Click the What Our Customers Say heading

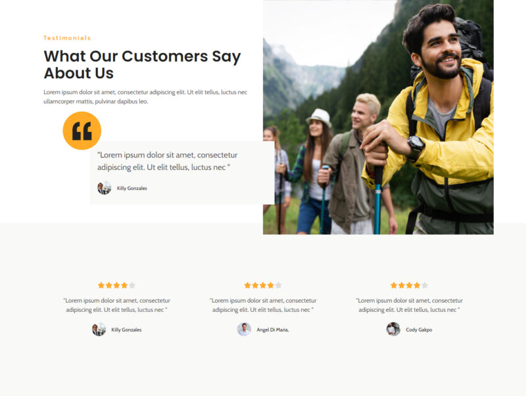tap(142, 64)
